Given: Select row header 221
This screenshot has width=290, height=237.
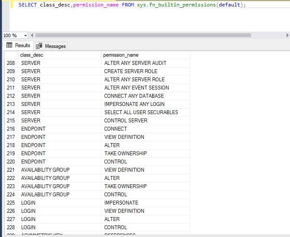Looking at the screenshot, I should click(11, 170).
